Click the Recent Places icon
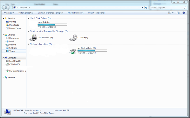Screen dimensions: 190x118 pos(7,28)
